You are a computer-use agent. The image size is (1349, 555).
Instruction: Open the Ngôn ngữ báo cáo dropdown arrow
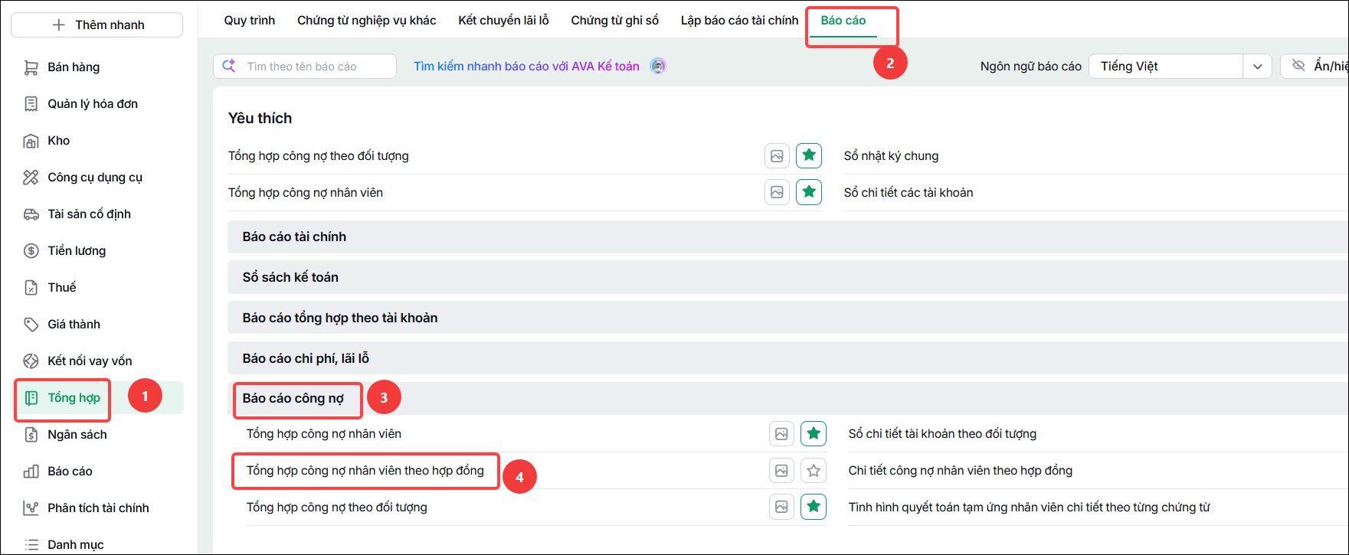pyautogui.click(x=1257, y=66)
